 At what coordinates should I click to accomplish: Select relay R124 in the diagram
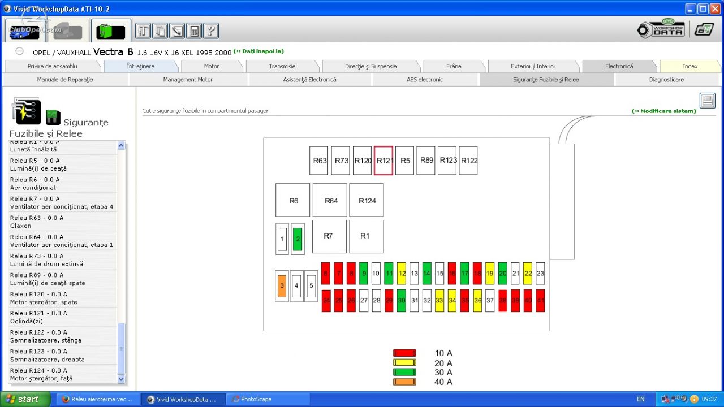367,200
